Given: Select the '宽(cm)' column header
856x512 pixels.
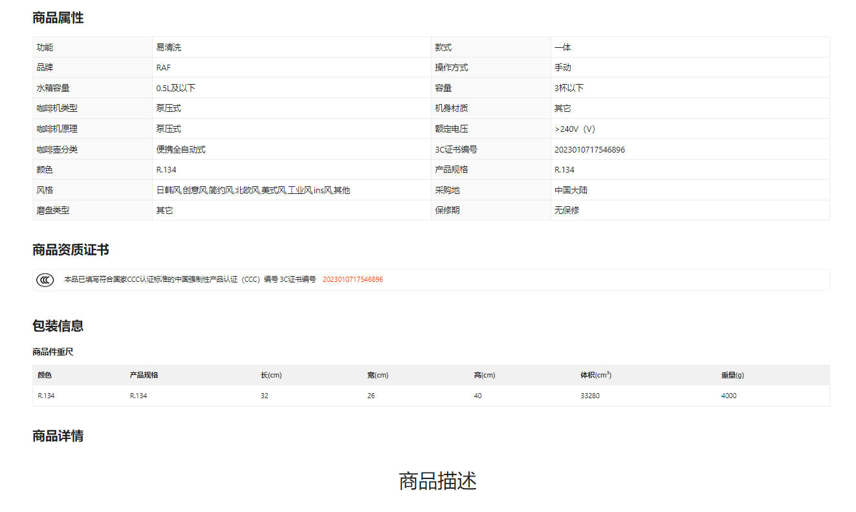Looking at the screenshot, I should click(x=378, y=375).
